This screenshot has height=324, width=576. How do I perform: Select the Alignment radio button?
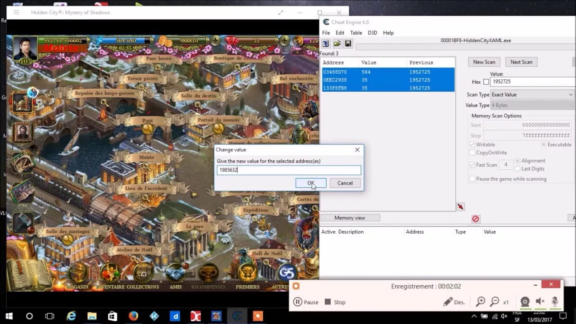tap(517, 161)
